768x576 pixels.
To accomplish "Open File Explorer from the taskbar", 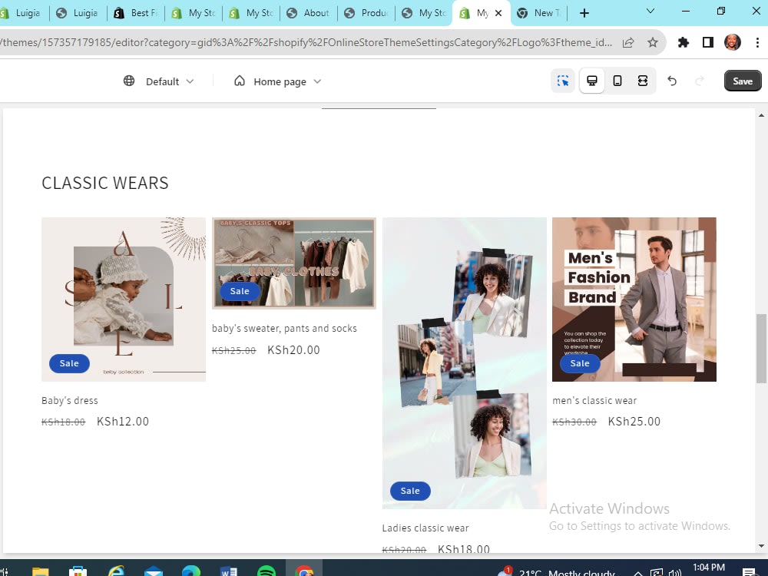I will [x=41, y=570].
